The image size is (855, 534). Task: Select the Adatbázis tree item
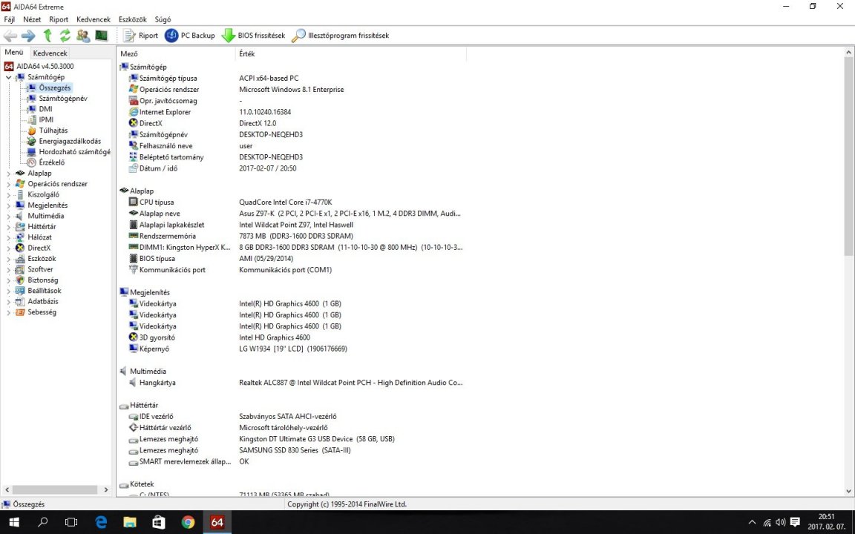tap(43, 301)
